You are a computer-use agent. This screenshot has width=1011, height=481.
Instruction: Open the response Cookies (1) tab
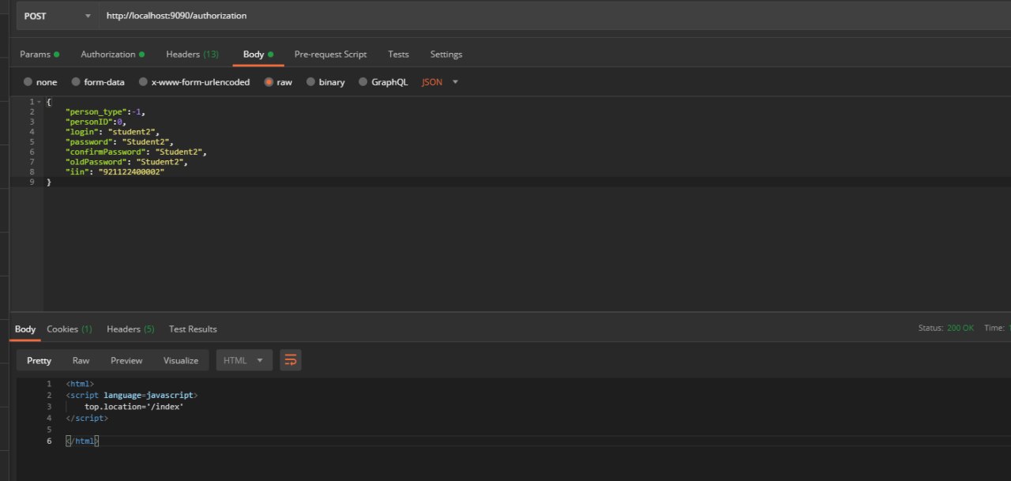(70, 329)
